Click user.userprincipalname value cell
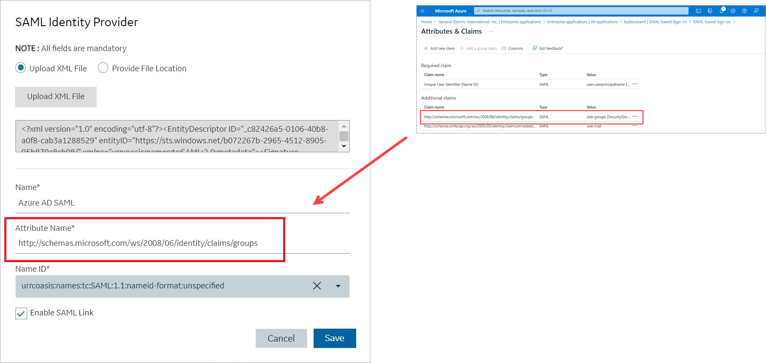Image resolution: width=766 pixels, height=363 pixels. [608, 85]
